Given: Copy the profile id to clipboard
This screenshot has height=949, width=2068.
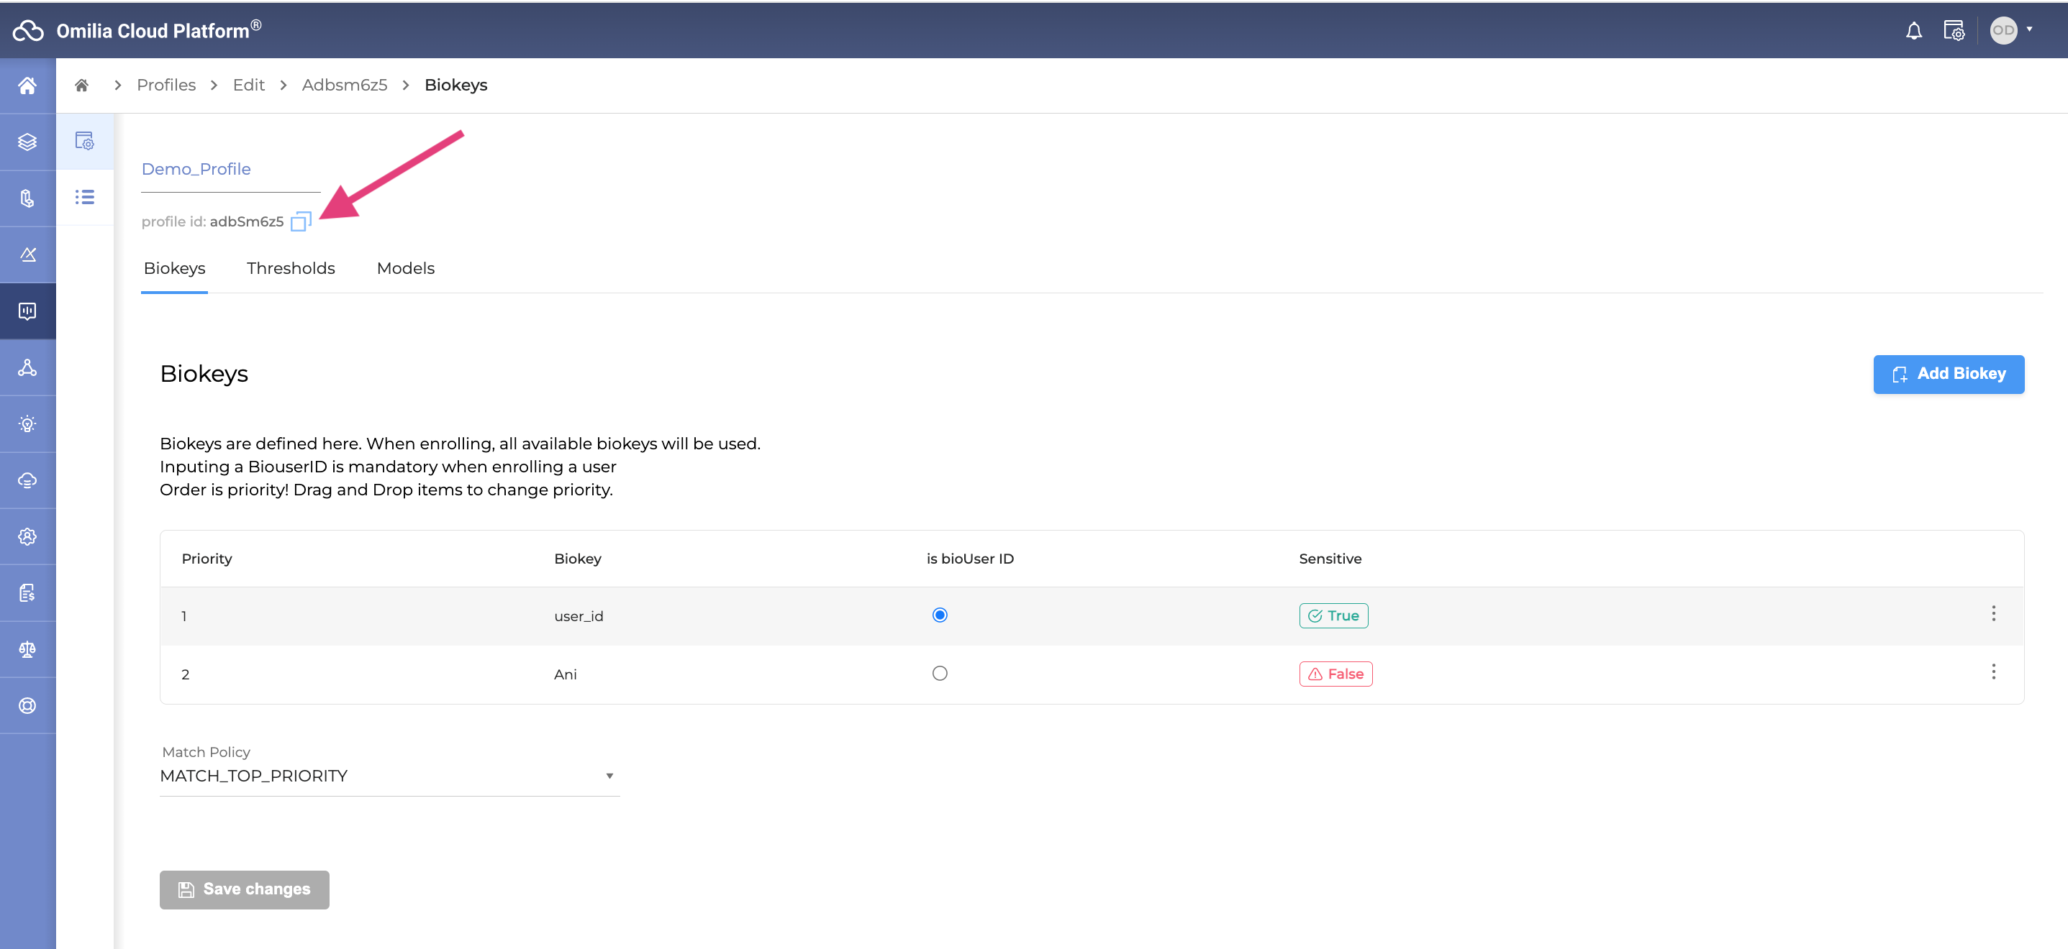Looking at the screenshot, I should [300, 221].
